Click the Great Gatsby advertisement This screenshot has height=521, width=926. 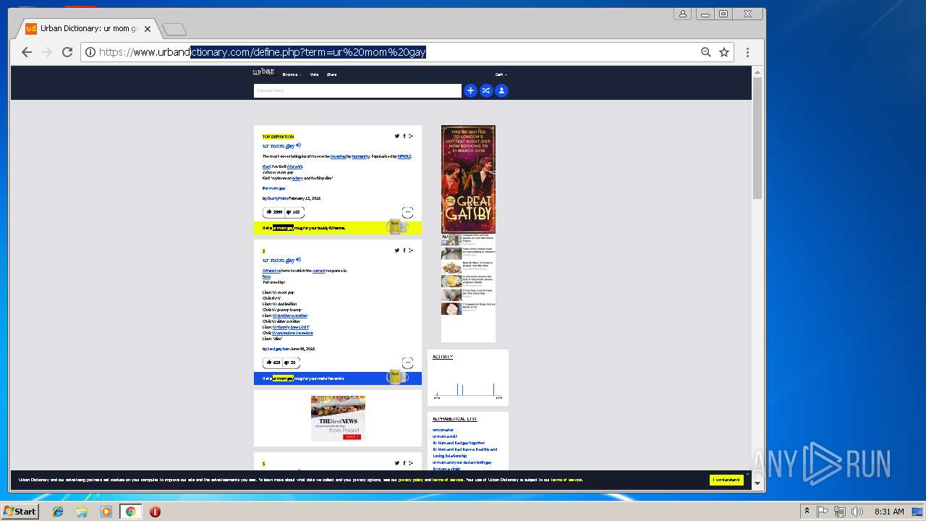[468, 179]
